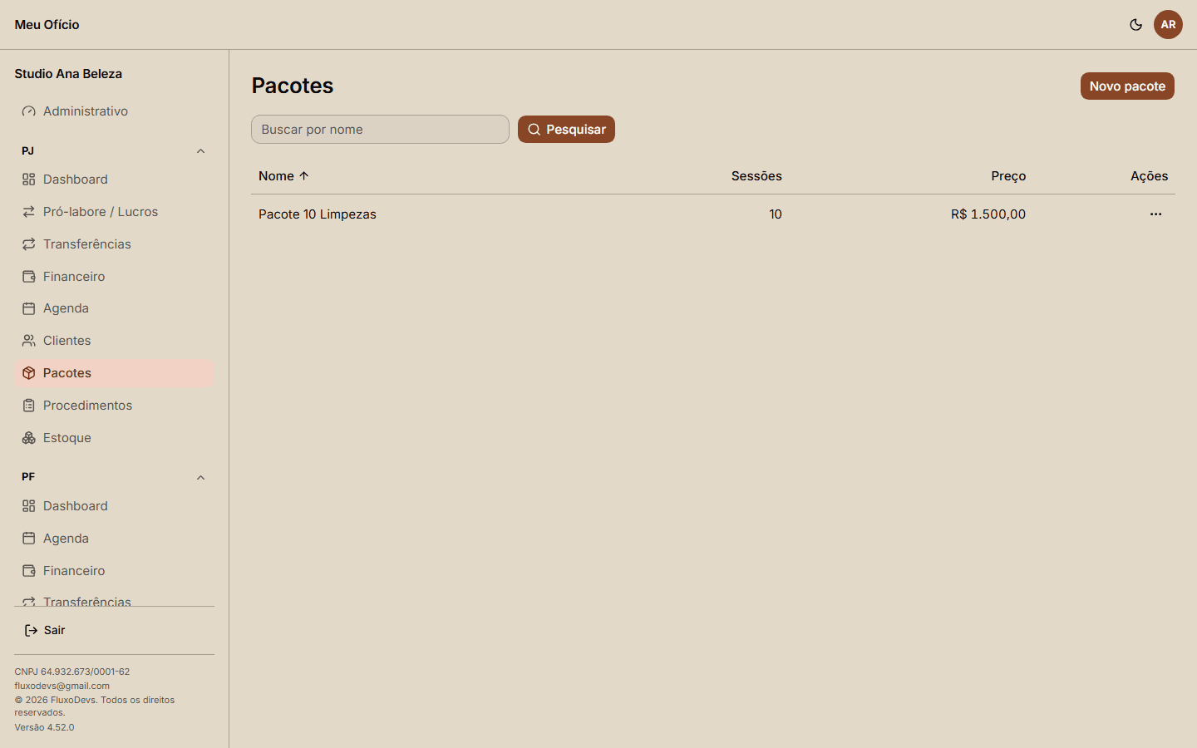Focus the Buscar por nome field

(x=380, y=130)
